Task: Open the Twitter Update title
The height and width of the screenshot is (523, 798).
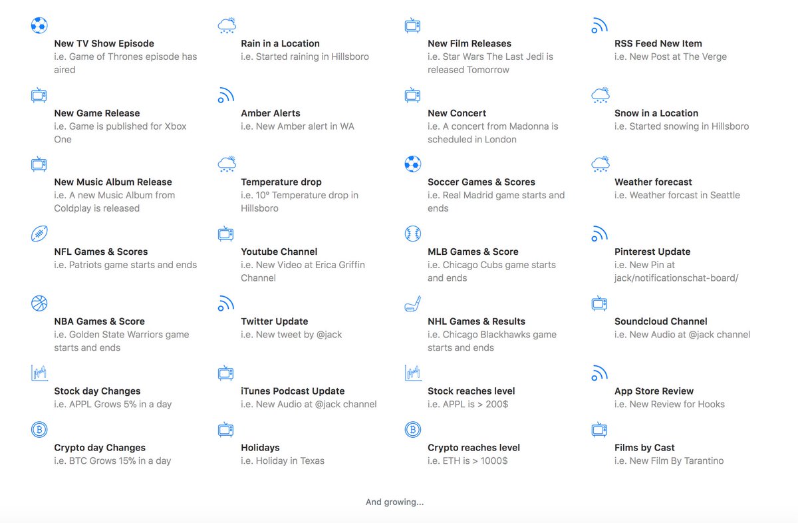Action: coord(275,321)
